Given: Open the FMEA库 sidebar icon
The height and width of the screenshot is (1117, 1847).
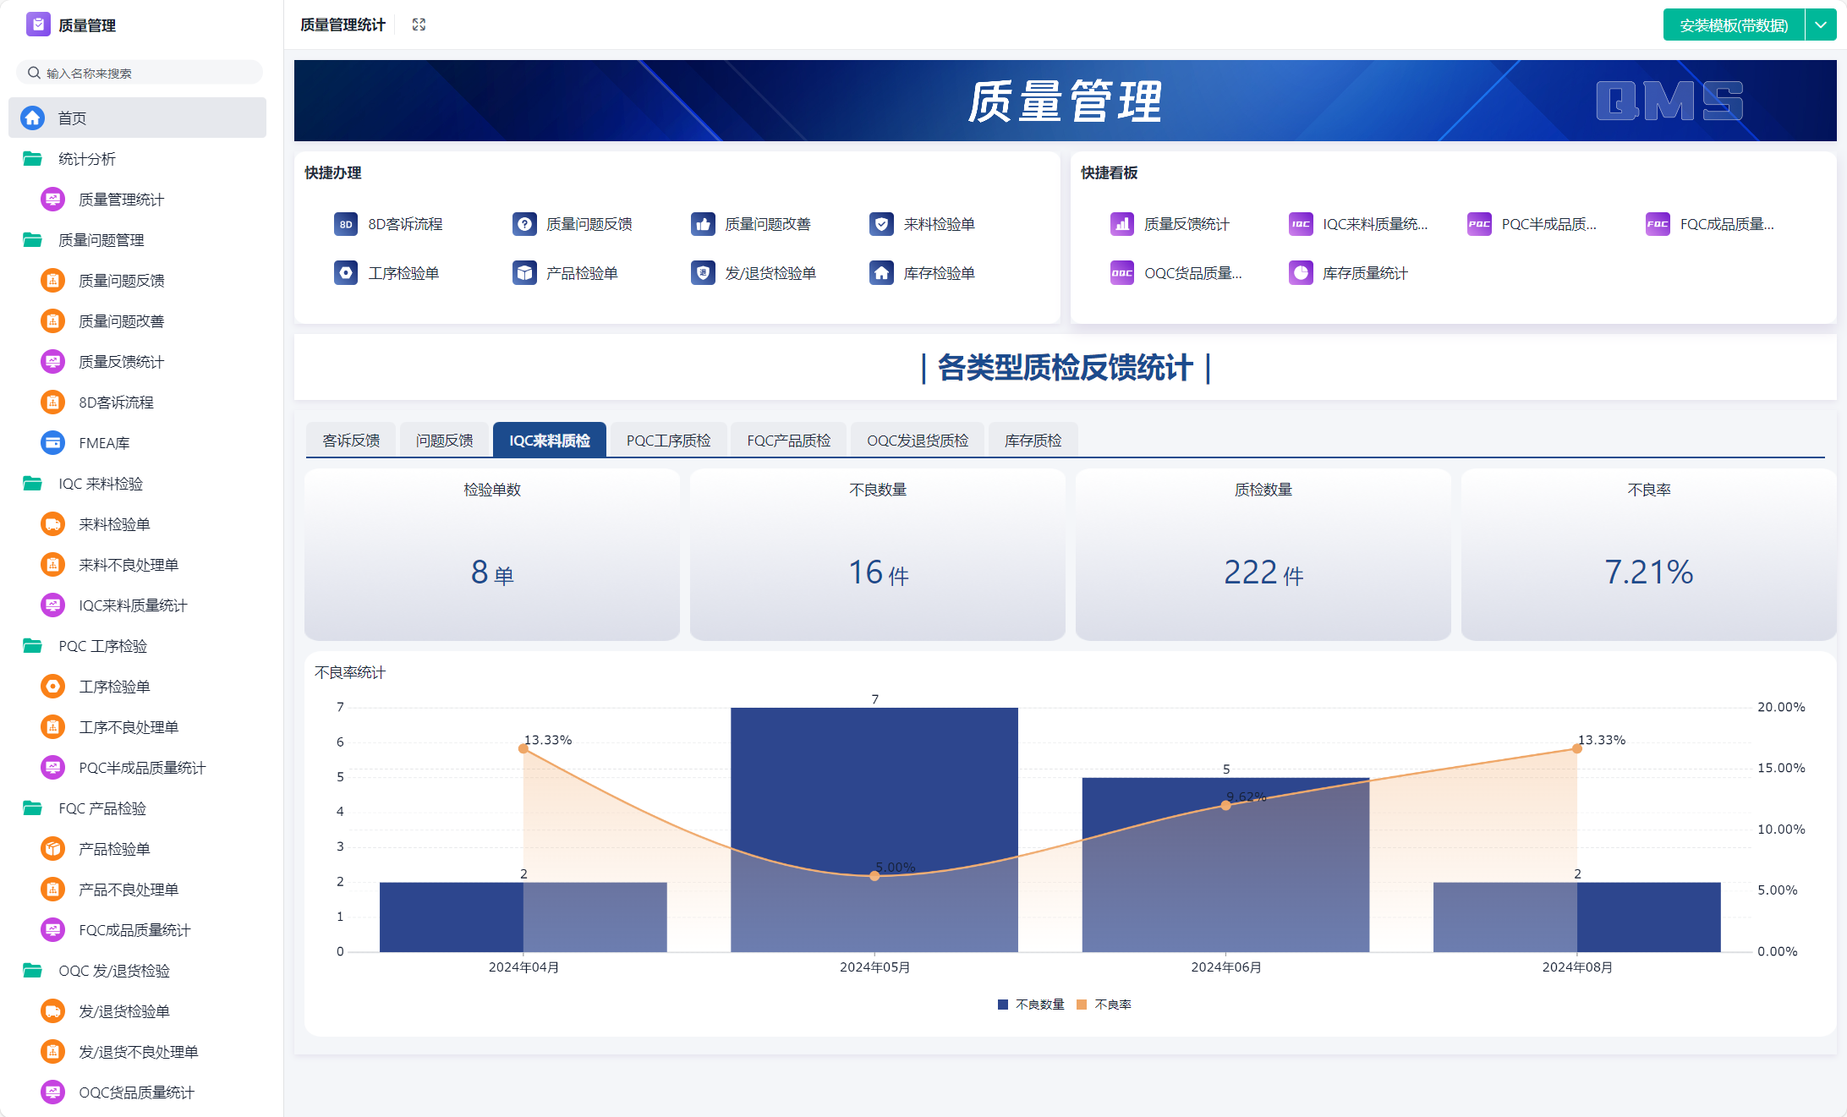Looking at the screenshot, I should [x=52, y=443].
